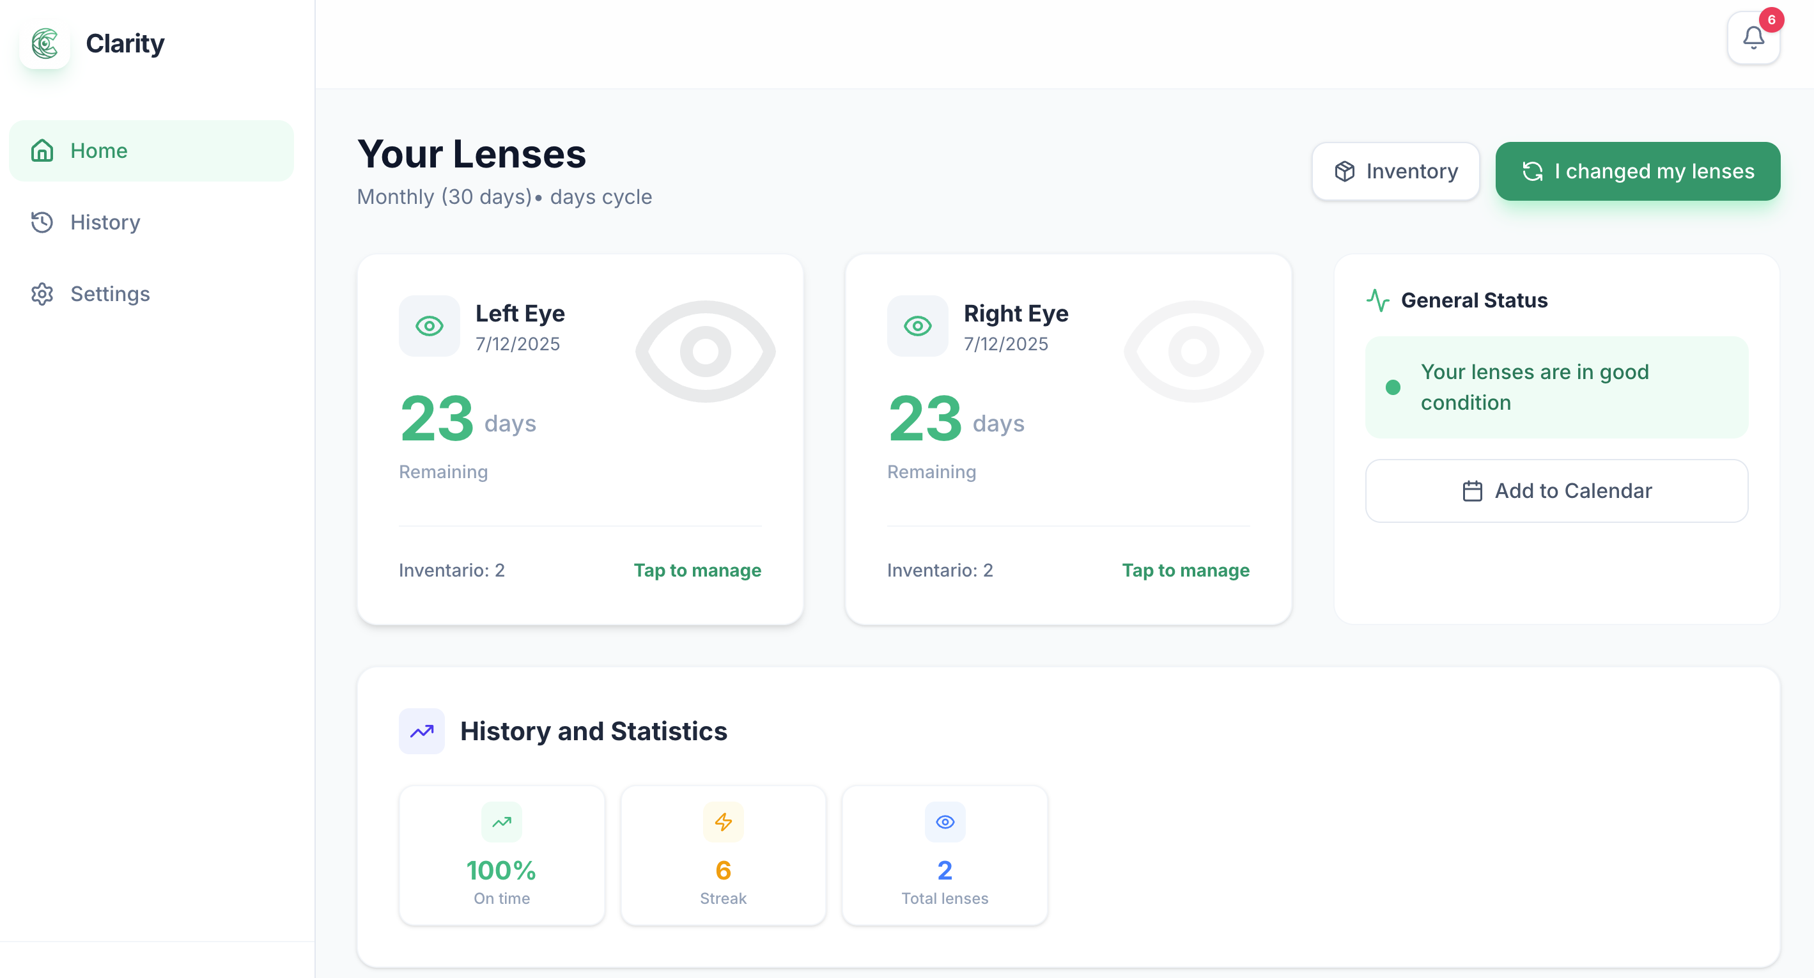The image size is (1814, 978).
Task: Tap to manage the Right Eye
Action: coord(1185,570)
